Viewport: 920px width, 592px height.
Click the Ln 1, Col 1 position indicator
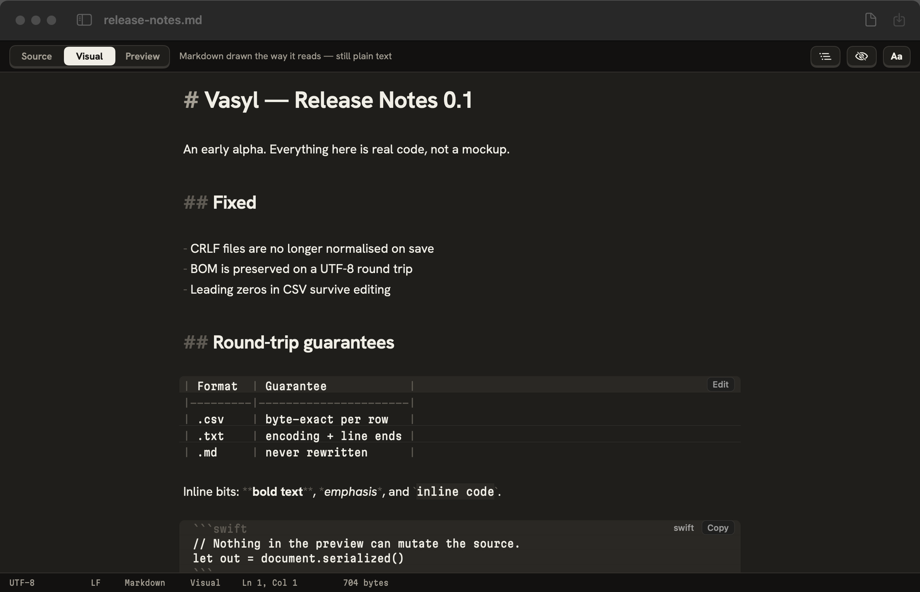pos(269,583)
